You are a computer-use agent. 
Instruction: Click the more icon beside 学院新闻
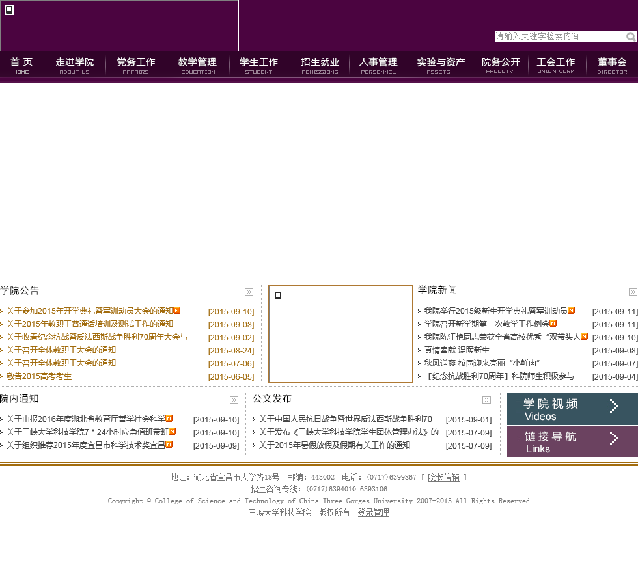pos(633,292)
